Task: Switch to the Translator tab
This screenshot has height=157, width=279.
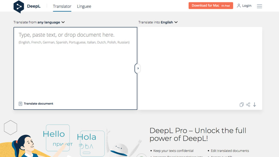Action: point(62,6)
